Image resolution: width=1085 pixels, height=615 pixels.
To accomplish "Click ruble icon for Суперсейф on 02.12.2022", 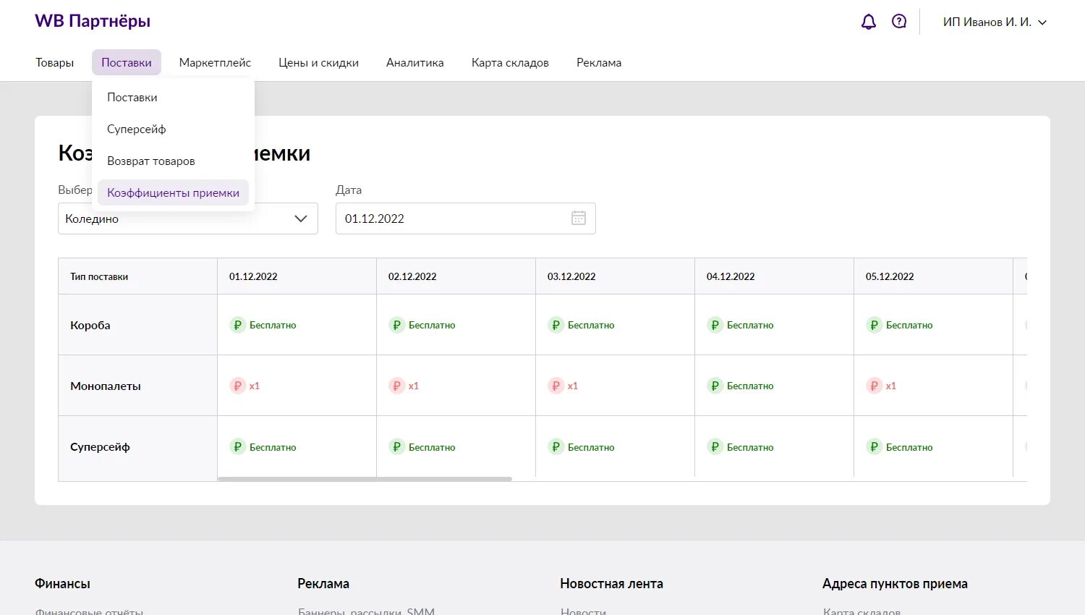I will tap(396, 446).
